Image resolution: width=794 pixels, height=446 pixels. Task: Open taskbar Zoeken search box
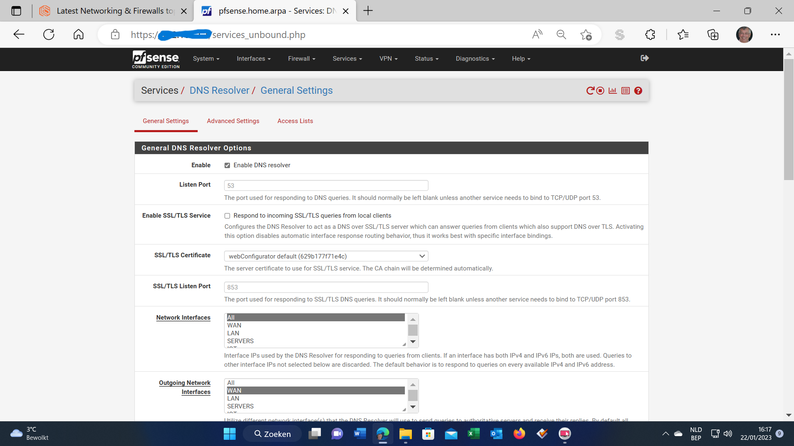(273, 434)
